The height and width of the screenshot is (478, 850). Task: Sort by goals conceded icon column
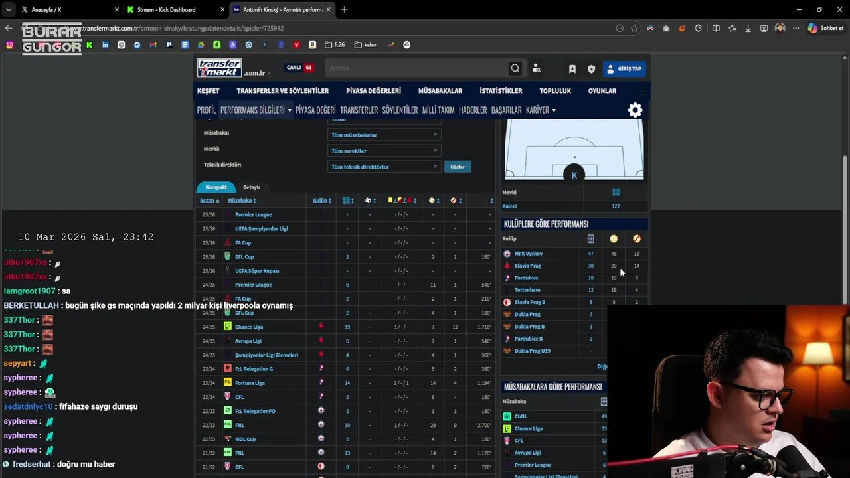[x=434, y=200]
